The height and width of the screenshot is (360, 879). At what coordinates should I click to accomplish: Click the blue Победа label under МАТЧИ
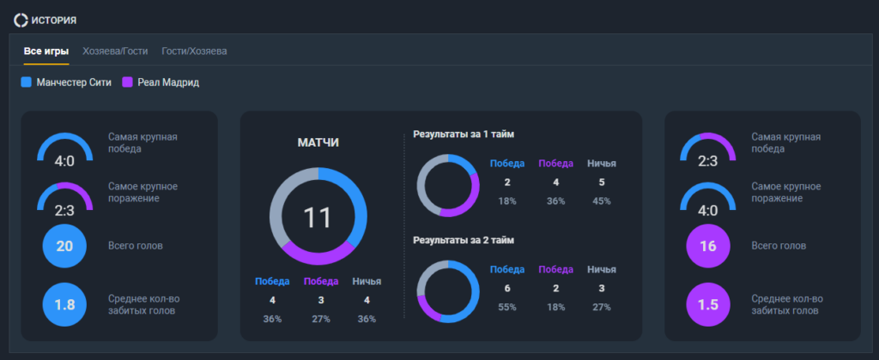point(272,282)
